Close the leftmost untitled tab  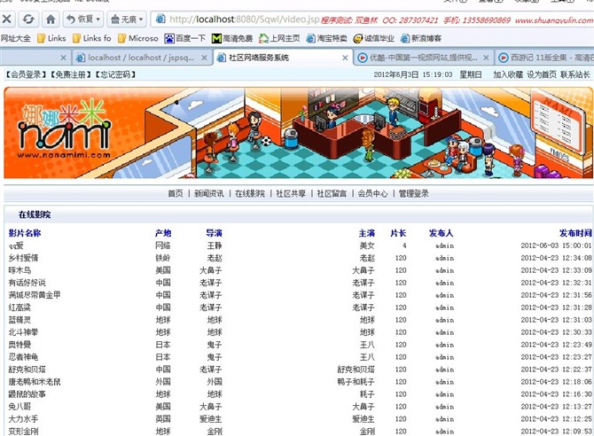pos(63,58)
